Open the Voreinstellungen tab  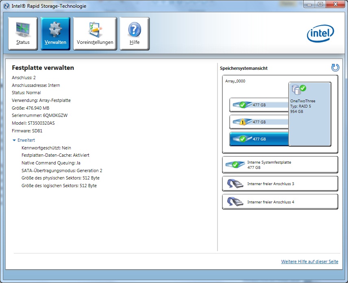[x=95, y=34]
